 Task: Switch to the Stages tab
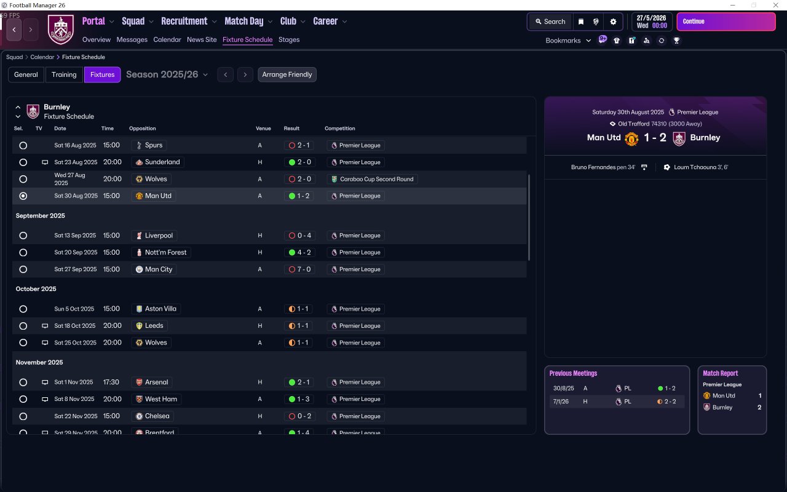289,39
